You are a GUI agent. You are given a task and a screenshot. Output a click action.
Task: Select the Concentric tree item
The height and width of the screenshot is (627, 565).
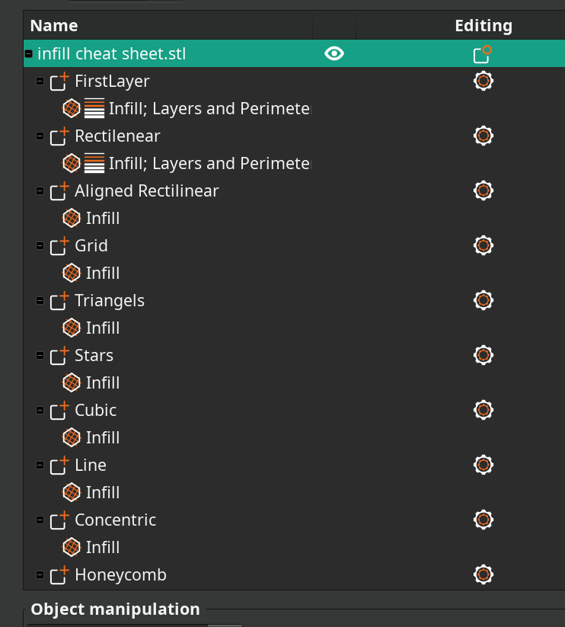(114, 520)
